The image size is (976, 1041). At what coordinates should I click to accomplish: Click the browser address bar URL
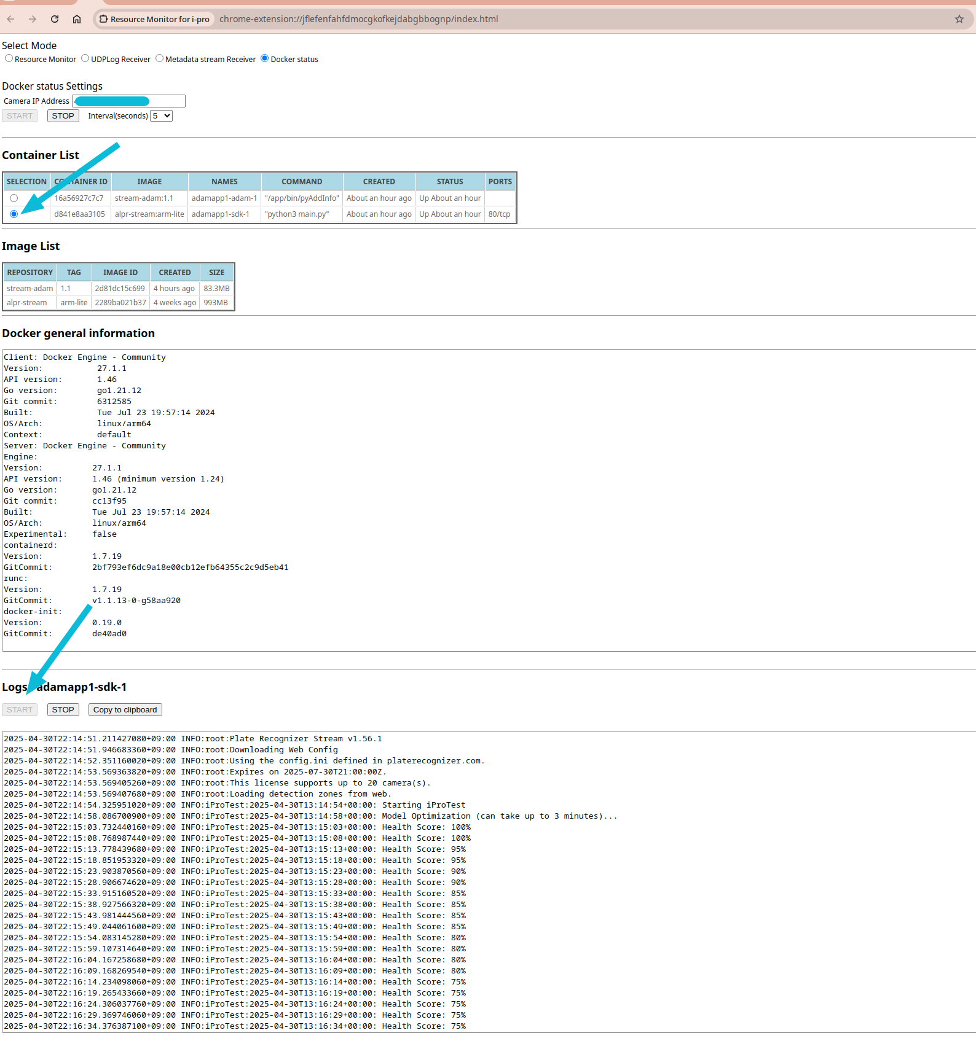[x=358, y=19]
